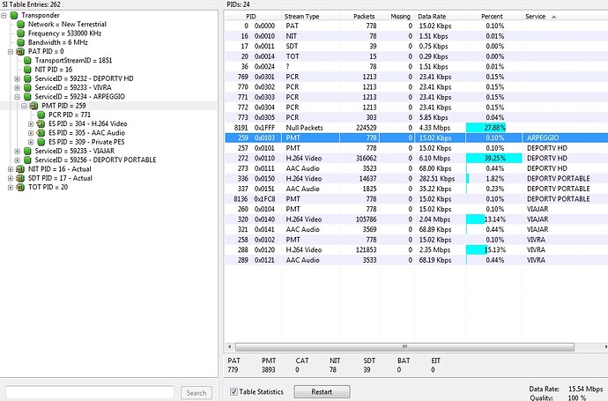Click the table icon beside PAT PID = 0
Viewport: 608px width, 401px height.
[20, 52]
